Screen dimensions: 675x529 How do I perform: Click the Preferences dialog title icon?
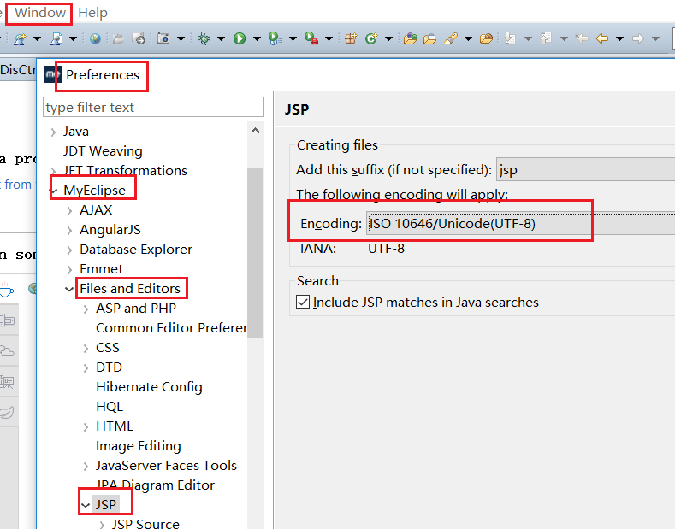(x=52, y=75)
